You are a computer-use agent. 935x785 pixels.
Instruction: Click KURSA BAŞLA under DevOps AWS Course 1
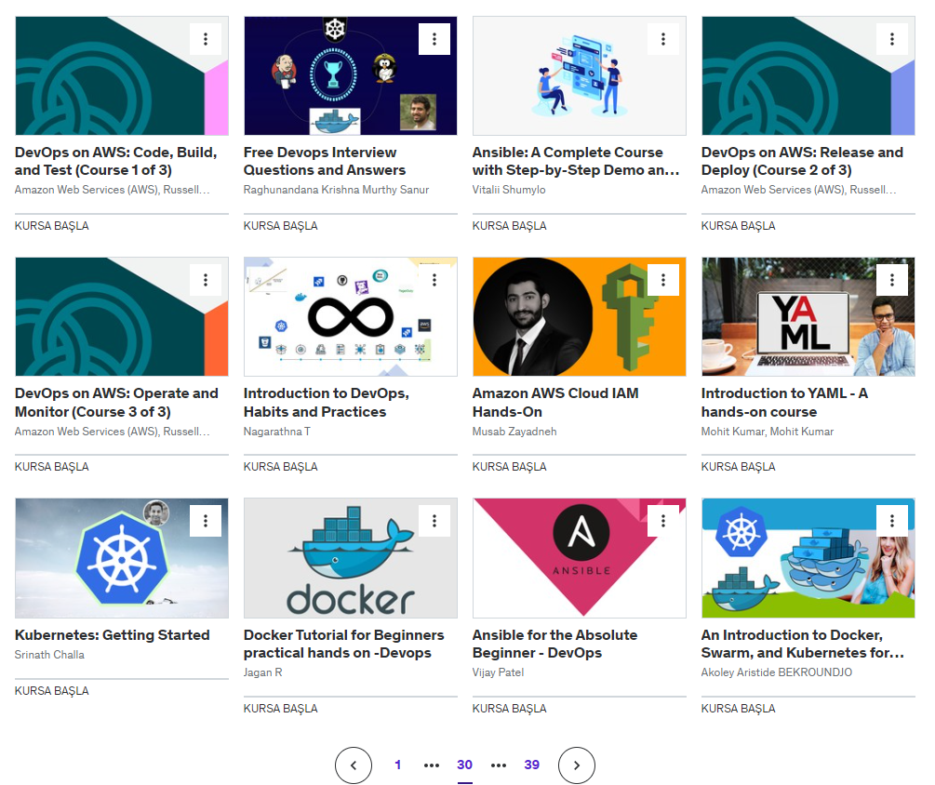[52, 226]
